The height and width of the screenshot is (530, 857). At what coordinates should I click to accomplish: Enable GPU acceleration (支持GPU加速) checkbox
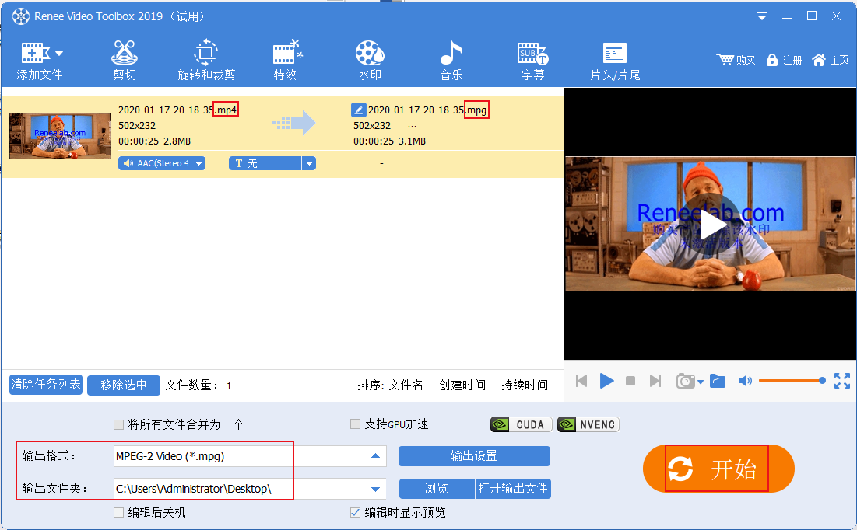pyautogui.click(x=355, y=424)
